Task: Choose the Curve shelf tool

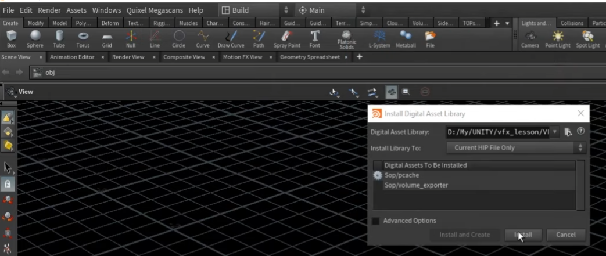Action: click(203, 39)
